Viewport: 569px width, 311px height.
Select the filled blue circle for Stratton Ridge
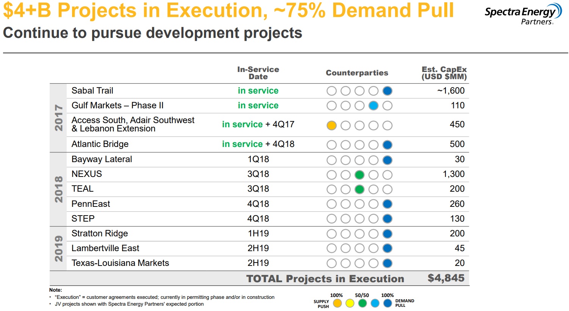pyautogui.click(x=387, y=234)
